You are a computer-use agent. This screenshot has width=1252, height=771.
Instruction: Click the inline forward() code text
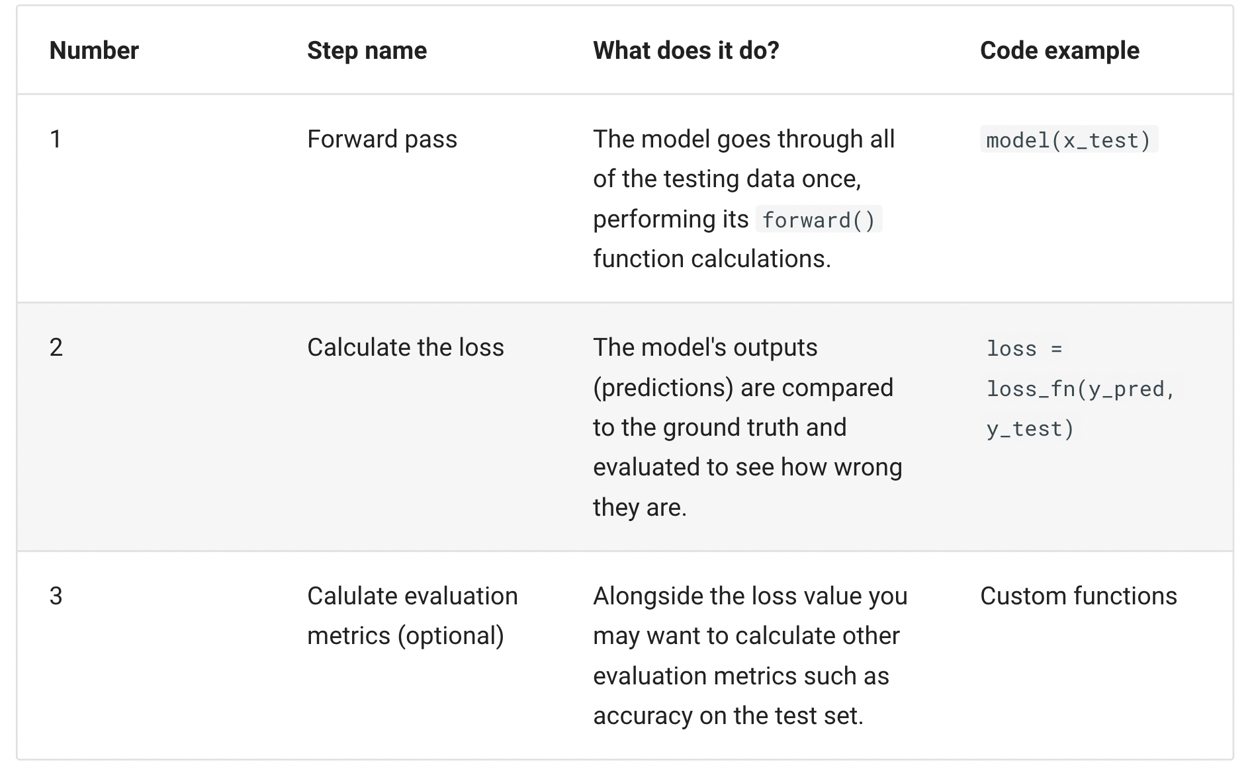tap(819, 220)
